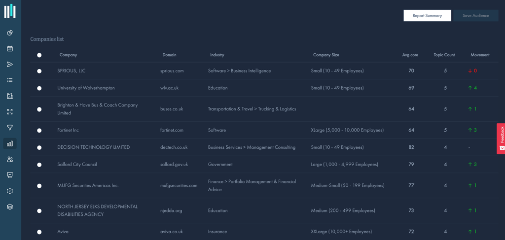Screen dimensions: 505x240
Task: Open the calendar sidebar icon
Action: pyautogui.click(x=10, y=49)
